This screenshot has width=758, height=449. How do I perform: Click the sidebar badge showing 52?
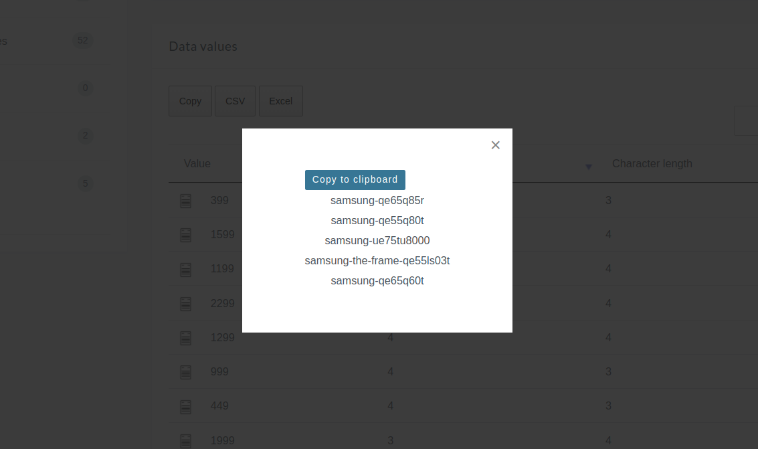(x=83, y=40)
